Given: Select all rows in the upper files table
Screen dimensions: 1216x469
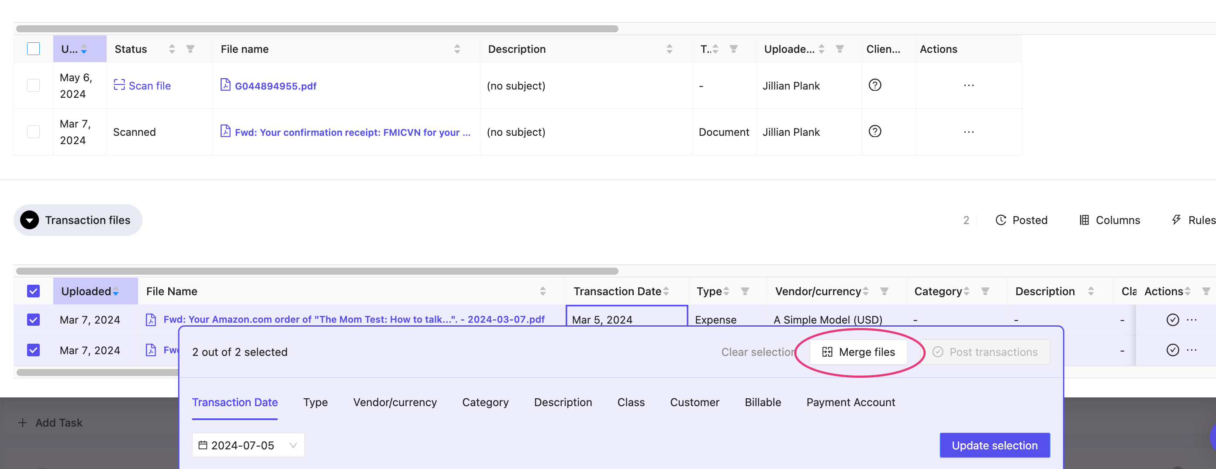Looking at the screenshot, I should click(x=34, y=48).
